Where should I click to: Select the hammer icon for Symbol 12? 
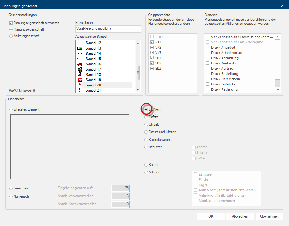pyautogui.click(x=80, y=43)
